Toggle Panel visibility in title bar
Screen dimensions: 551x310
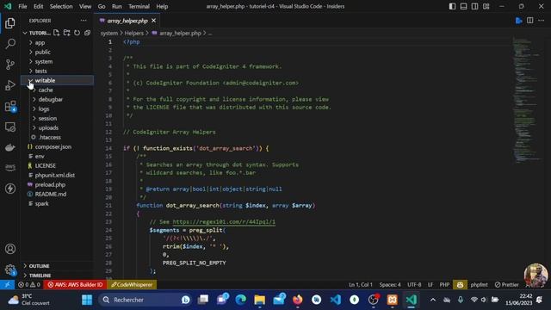[463, 6]
